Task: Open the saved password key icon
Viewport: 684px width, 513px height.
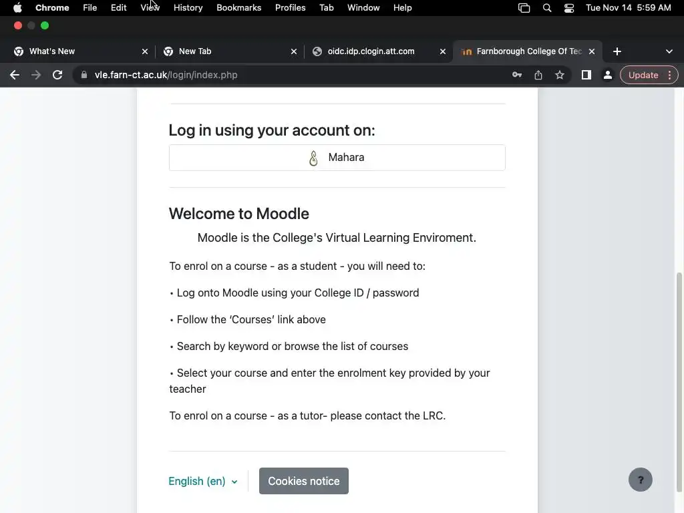Action: [x=517, y=75]
